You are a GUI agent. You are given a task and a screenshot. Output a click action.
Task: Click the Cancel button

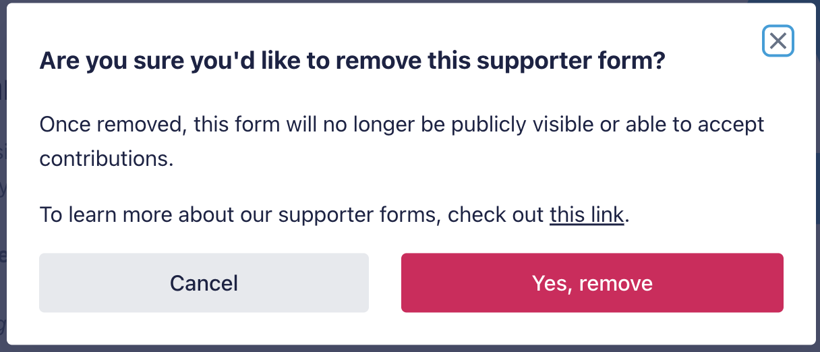pos(204,283)
